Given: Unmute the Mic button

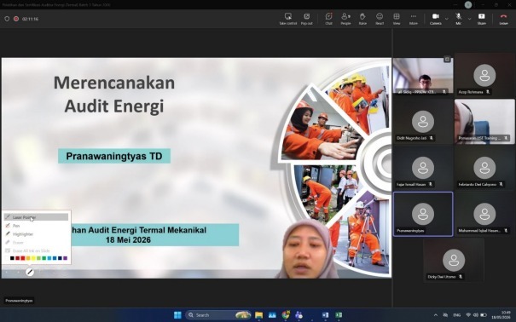Looking at the screenshot, I should [x=458, y=19].
